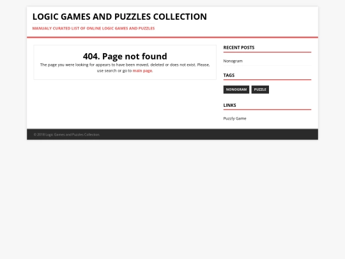Click the Links sidebar heading
Screen dimensions: 345x259
coord(230,106)
